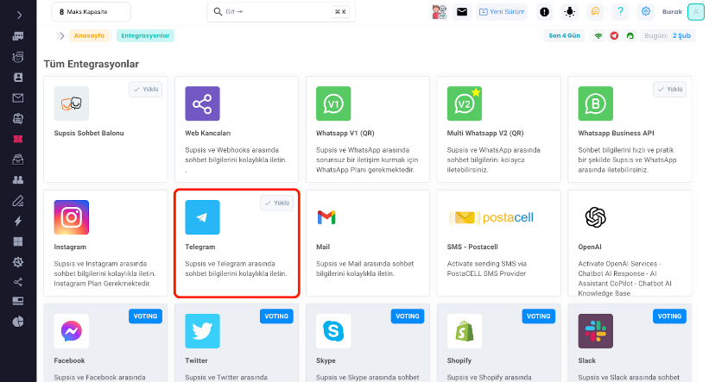The image size is (709, 382).
Task: Open the Instagram integration icon
Action: [x=72, y=217]
